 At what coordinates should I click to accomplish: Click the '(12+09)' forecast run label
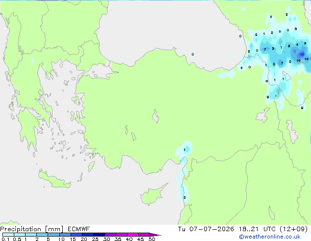pos(293,229)
